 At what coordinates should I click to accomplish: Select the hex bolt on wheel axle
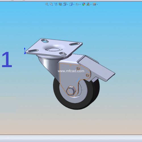(x=71, y=91)
